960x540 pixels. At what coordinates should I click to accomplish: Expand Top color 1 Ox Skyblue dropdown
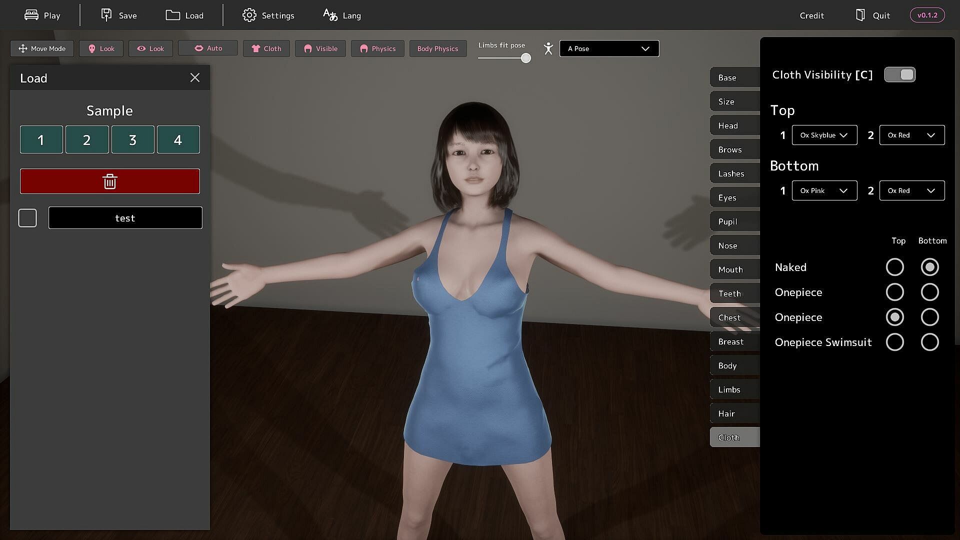pyautogui.click(x=824, y=135)
